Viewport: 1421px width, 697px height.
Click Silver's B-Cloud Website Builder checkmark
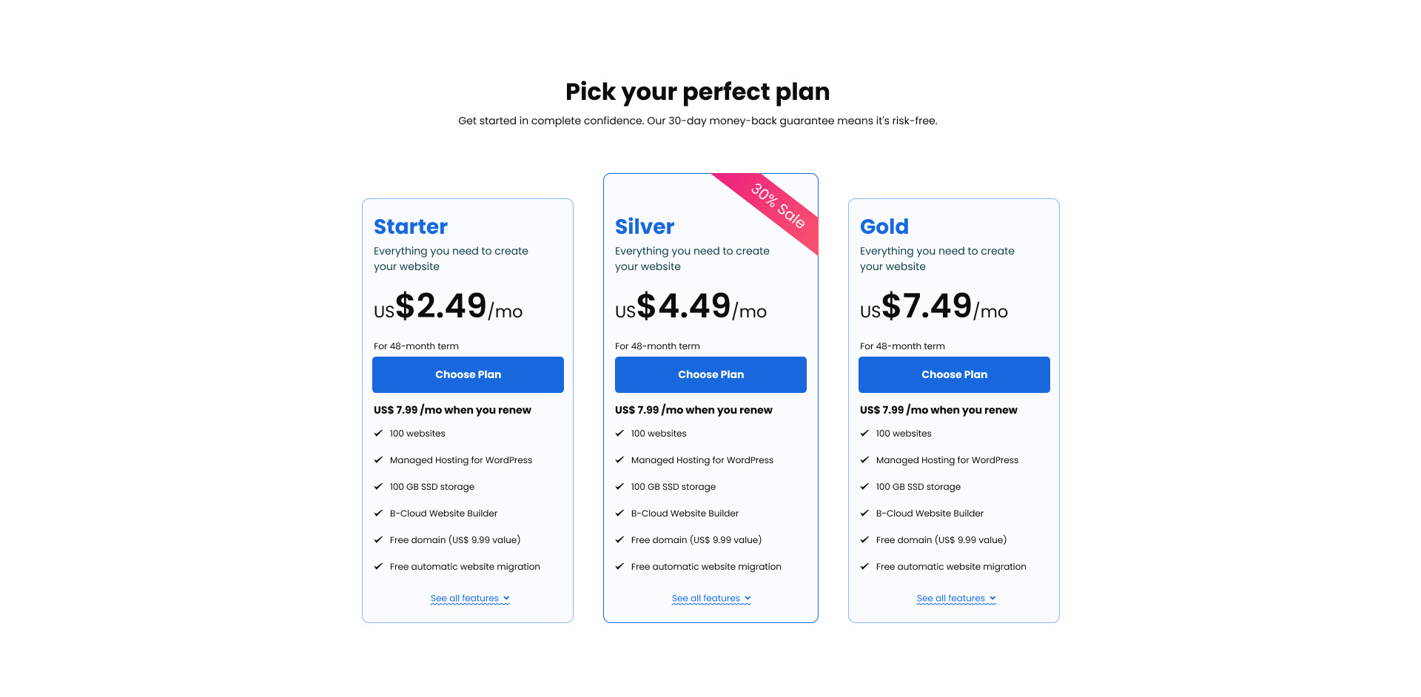619,513
